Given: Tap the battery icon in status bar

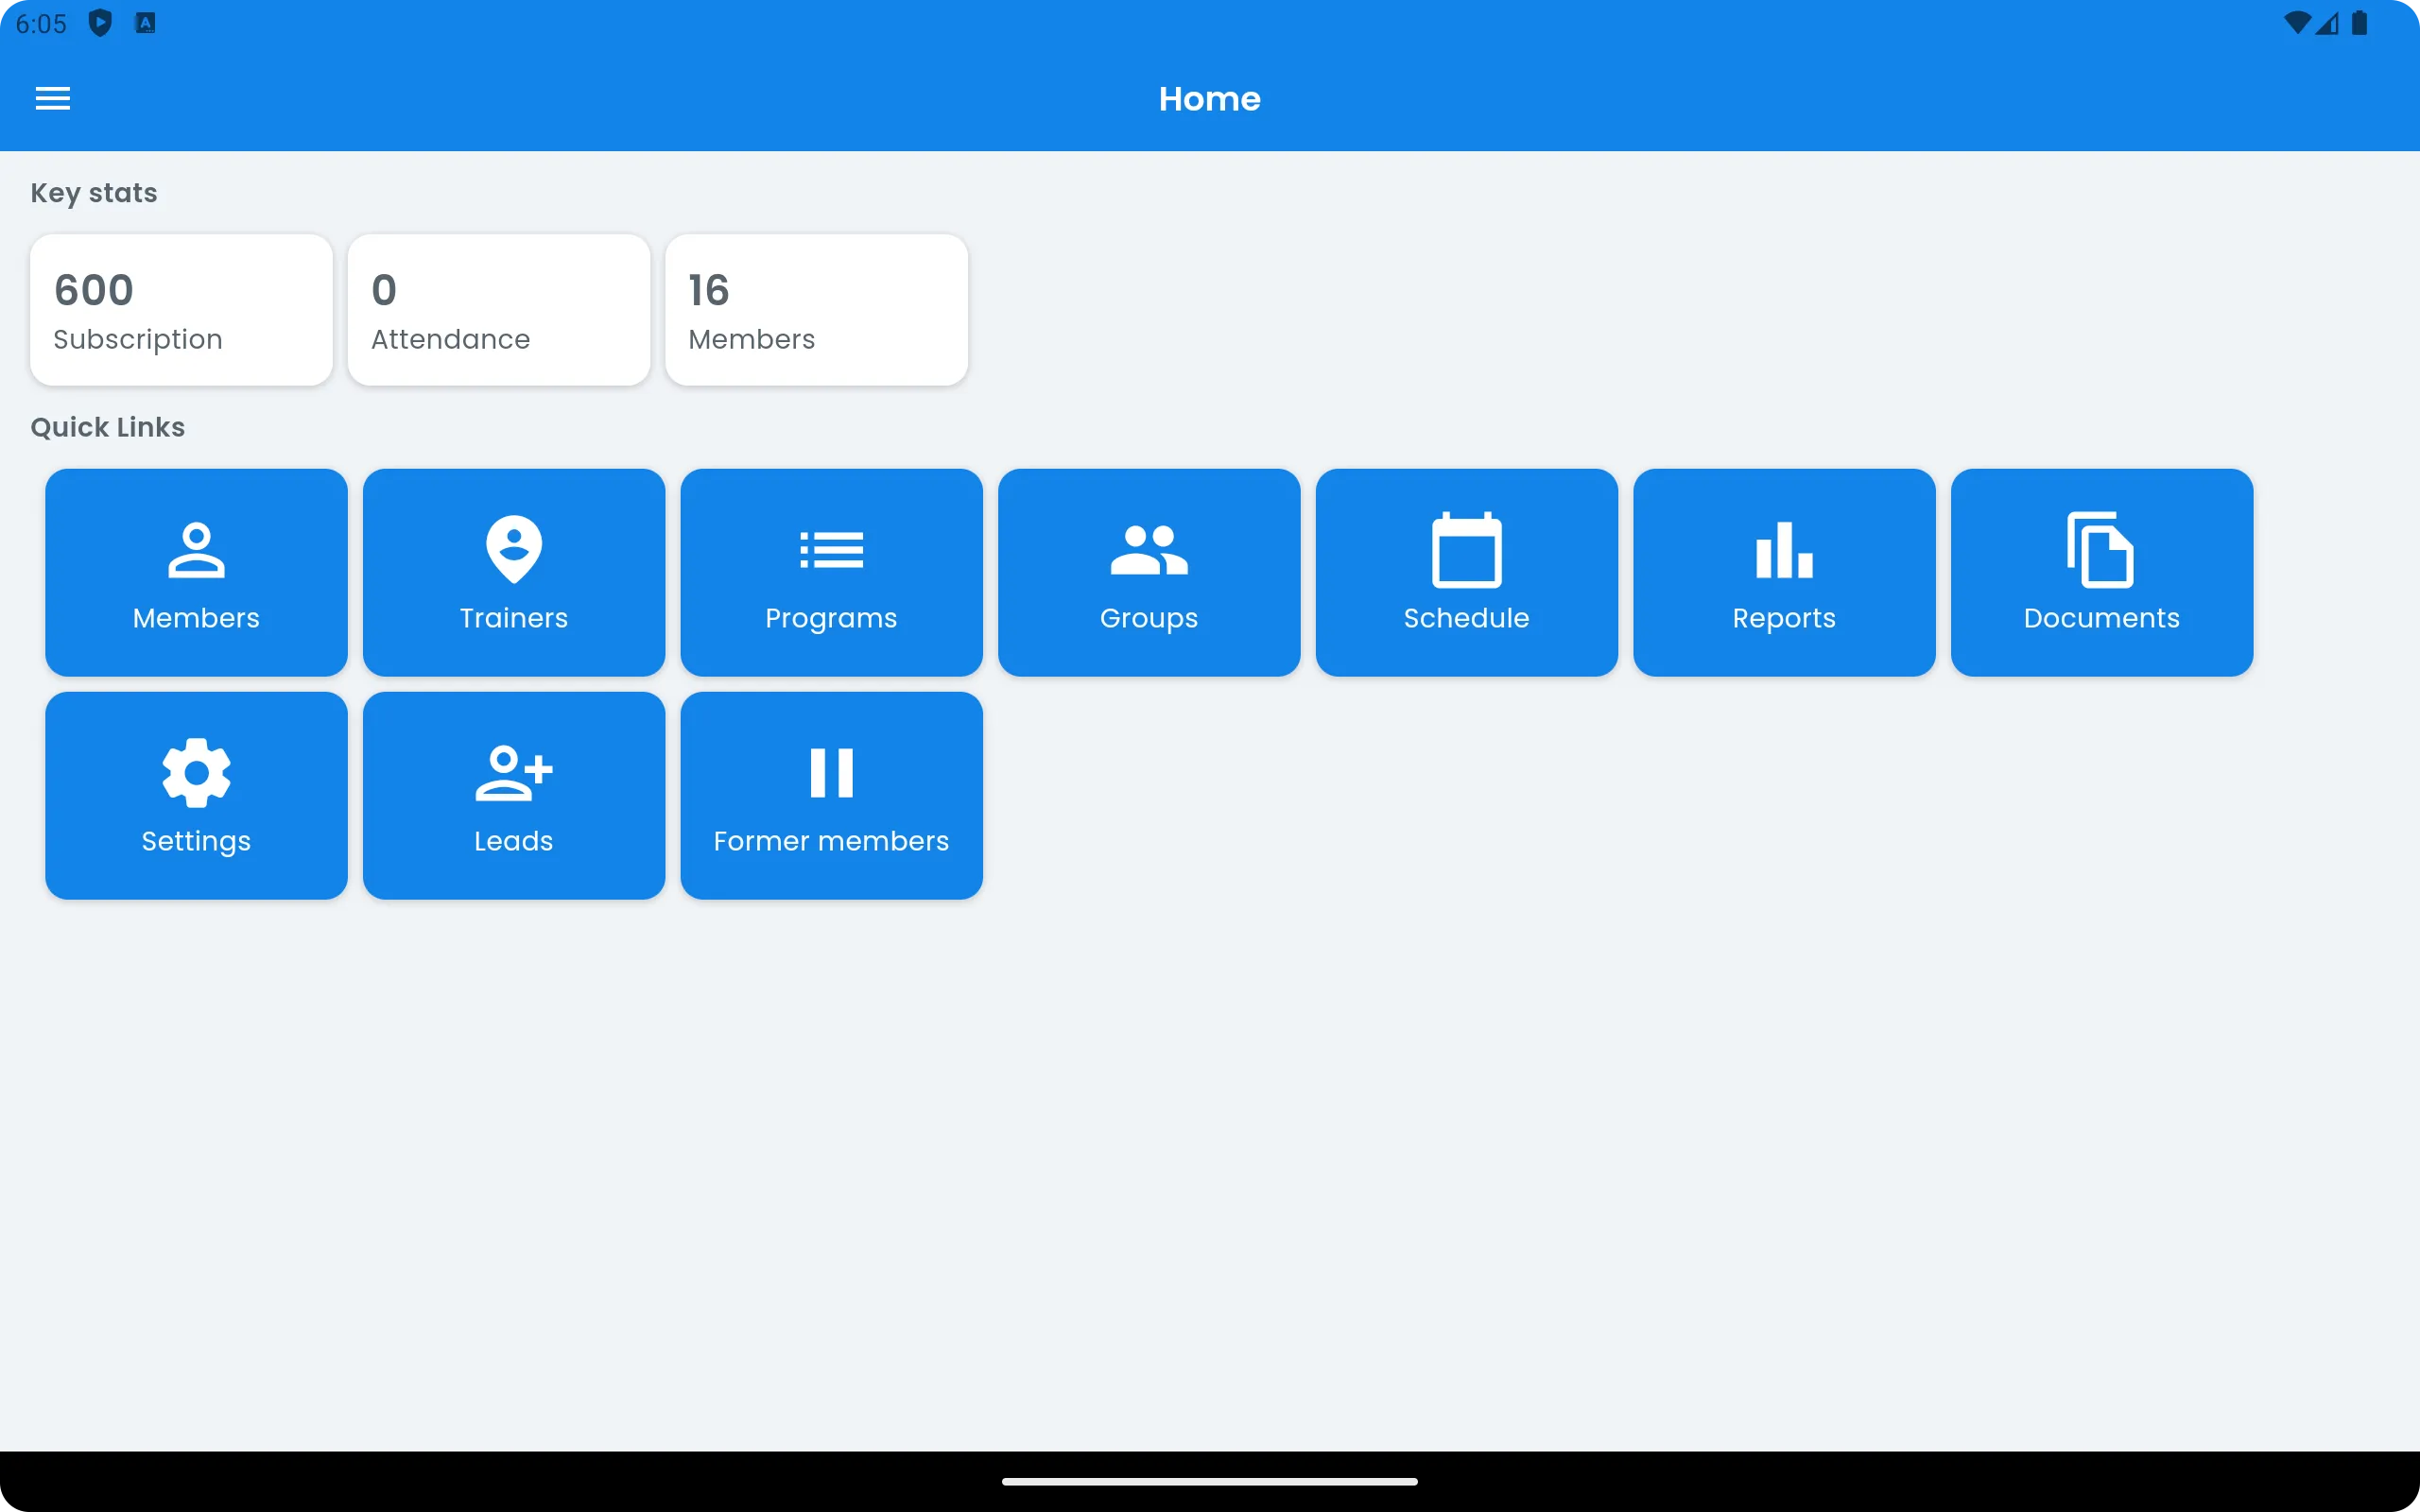Looking at the screenshot, I should click(x=2359, y=23).
